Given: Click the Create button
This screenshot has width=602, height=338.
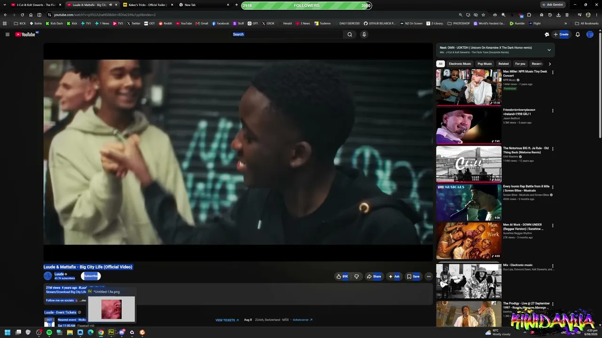Looking at the screenshot, I should (561, 34).
